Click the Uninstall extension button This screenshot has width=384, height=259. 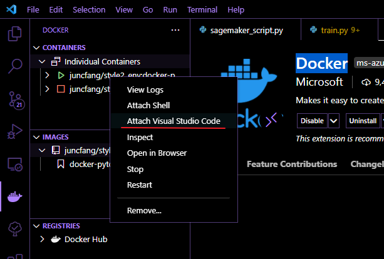click(363, 121)
